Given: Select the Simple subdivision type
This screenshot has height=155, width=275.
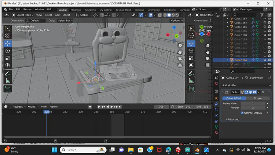Looking at the screenshot, I should click(257, 98).
